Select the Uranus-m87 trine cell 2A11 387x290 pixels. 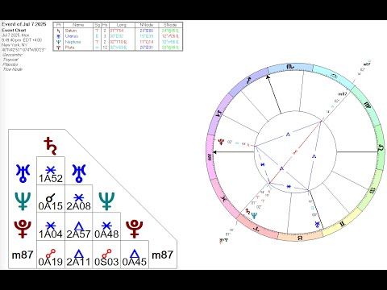[79, 255]
